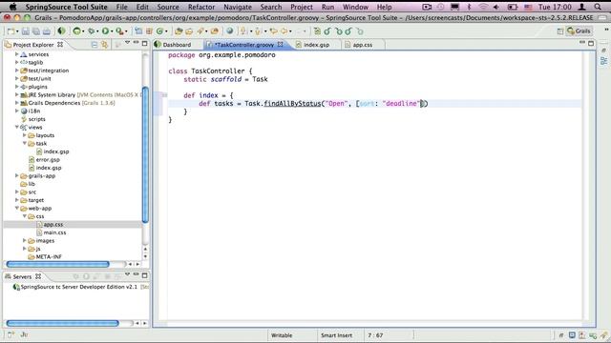Click the Spotlight search icon in menu bar
This screenshot has height=343, width=611.
pyautogui.click(x=598, y=7)
